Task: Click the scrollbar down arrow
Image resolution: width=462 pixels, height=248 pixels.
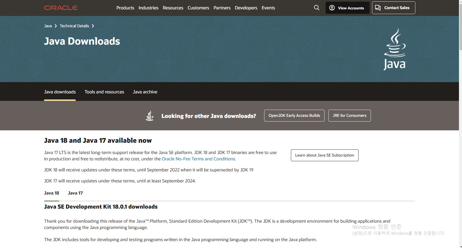Action: click(460, 247)
